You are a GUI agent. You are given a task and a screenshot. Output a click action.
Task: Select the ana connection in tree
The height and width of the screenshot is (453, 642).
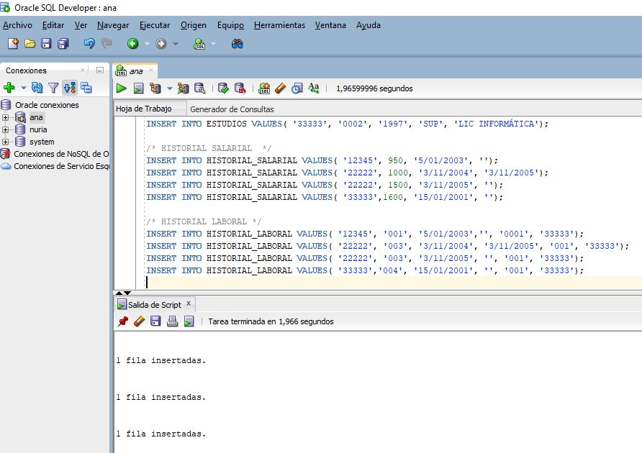(x=36, y=117)
